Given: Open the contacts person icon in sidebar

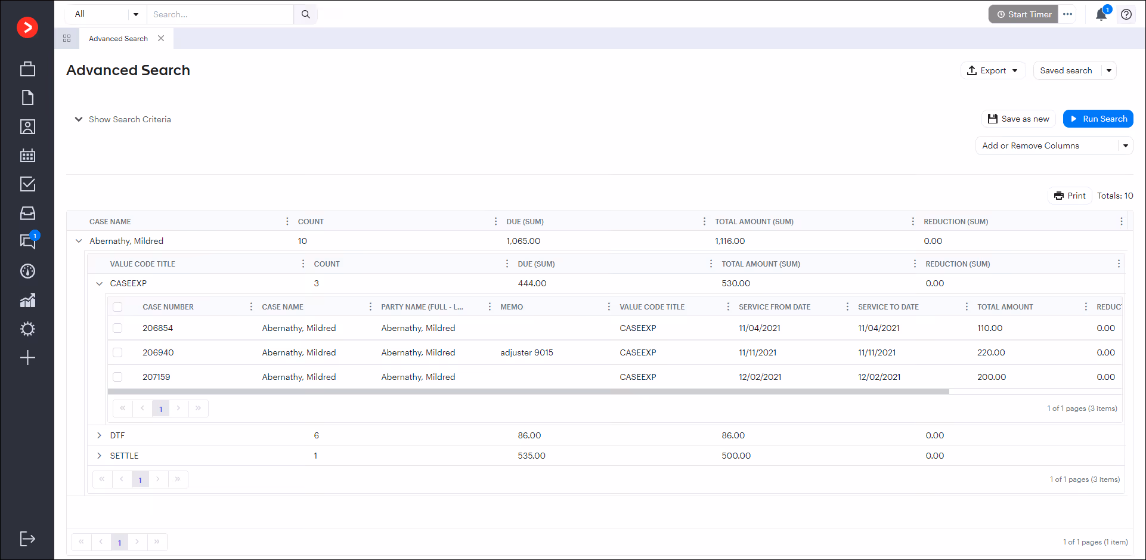Looking at the screenshot, I should pyautogui.click(x=27, y=126).
